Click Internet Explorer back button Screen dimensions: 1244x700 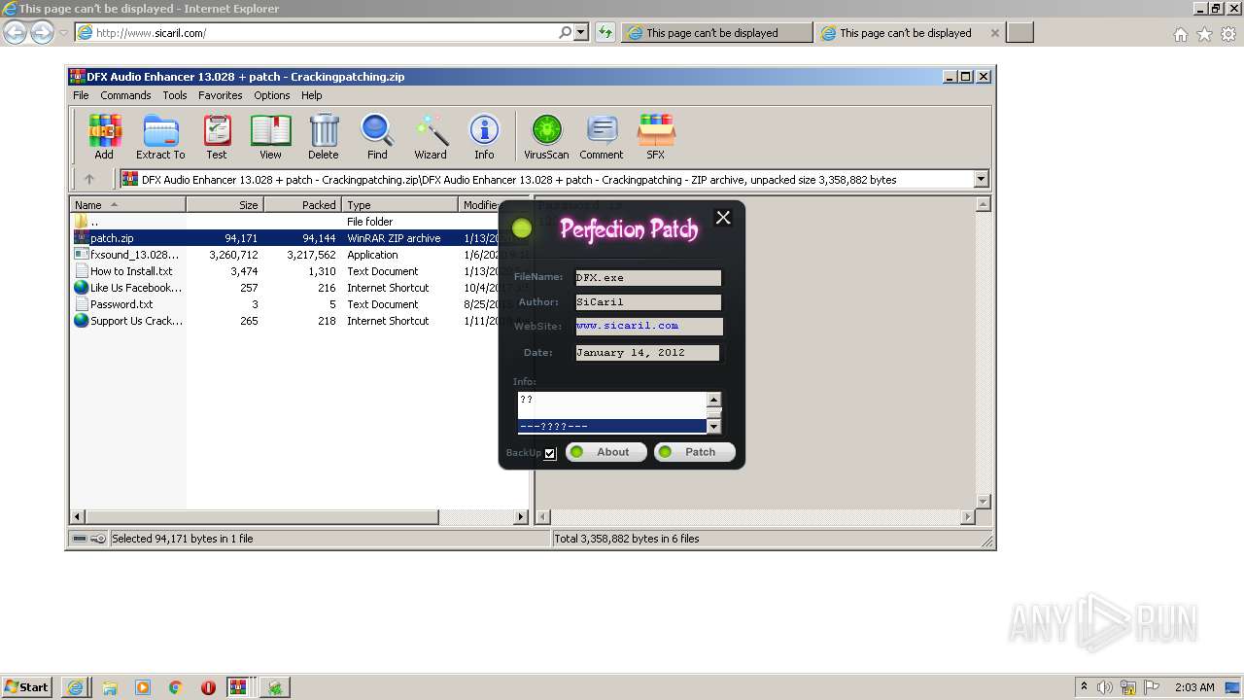pos(15,32)
